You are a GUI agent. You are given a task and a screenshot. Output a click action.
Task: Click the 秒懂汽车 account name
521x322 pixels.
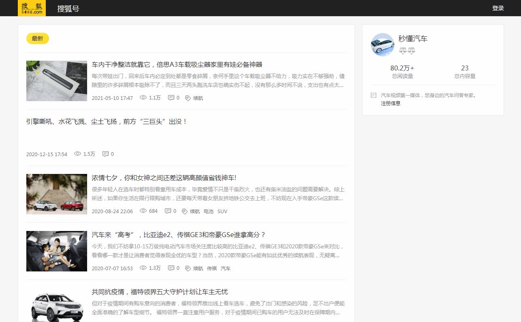click(413, 38)
